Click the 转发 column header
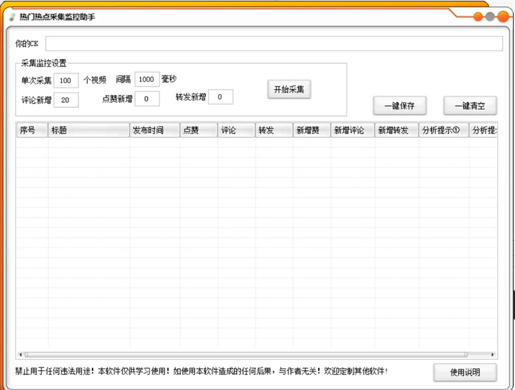This screenshot has height=390, width=515. tap(274, 130)
